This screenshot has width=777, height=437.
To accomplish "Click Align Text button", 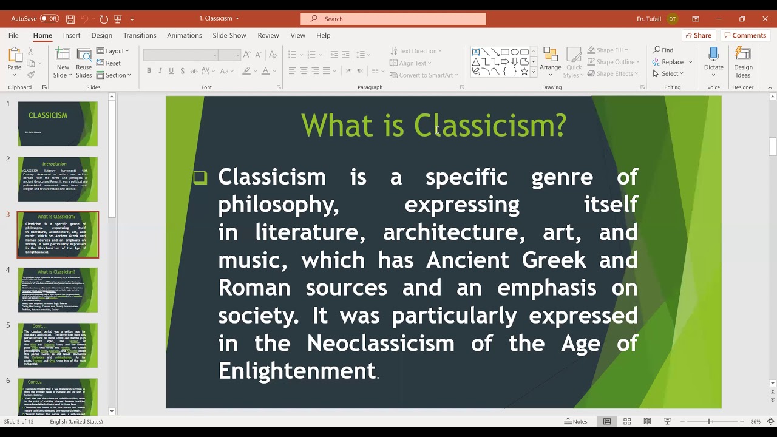I will [411, 63].
